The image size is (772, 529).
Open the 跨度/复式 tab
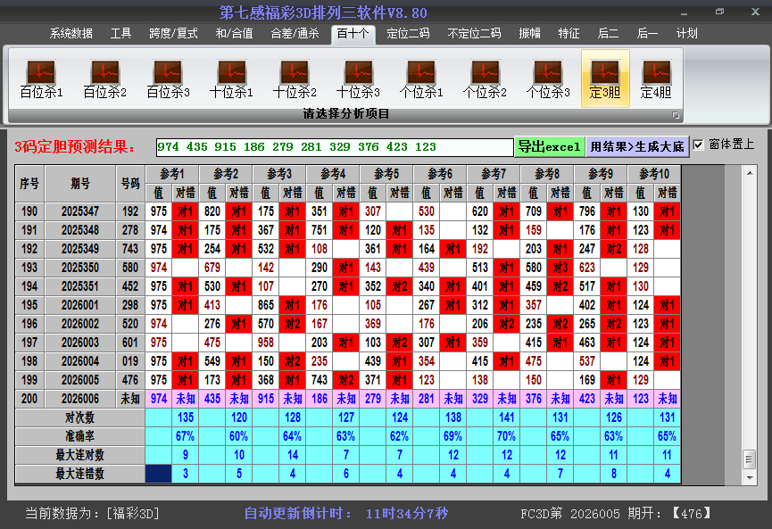tap(173, 33)
